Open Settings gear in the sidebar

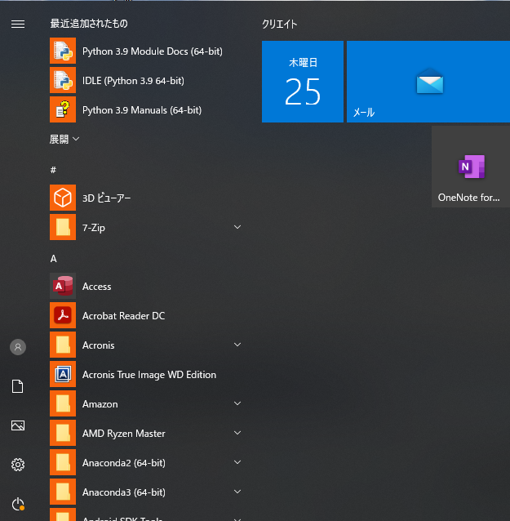tap(18, 465)
